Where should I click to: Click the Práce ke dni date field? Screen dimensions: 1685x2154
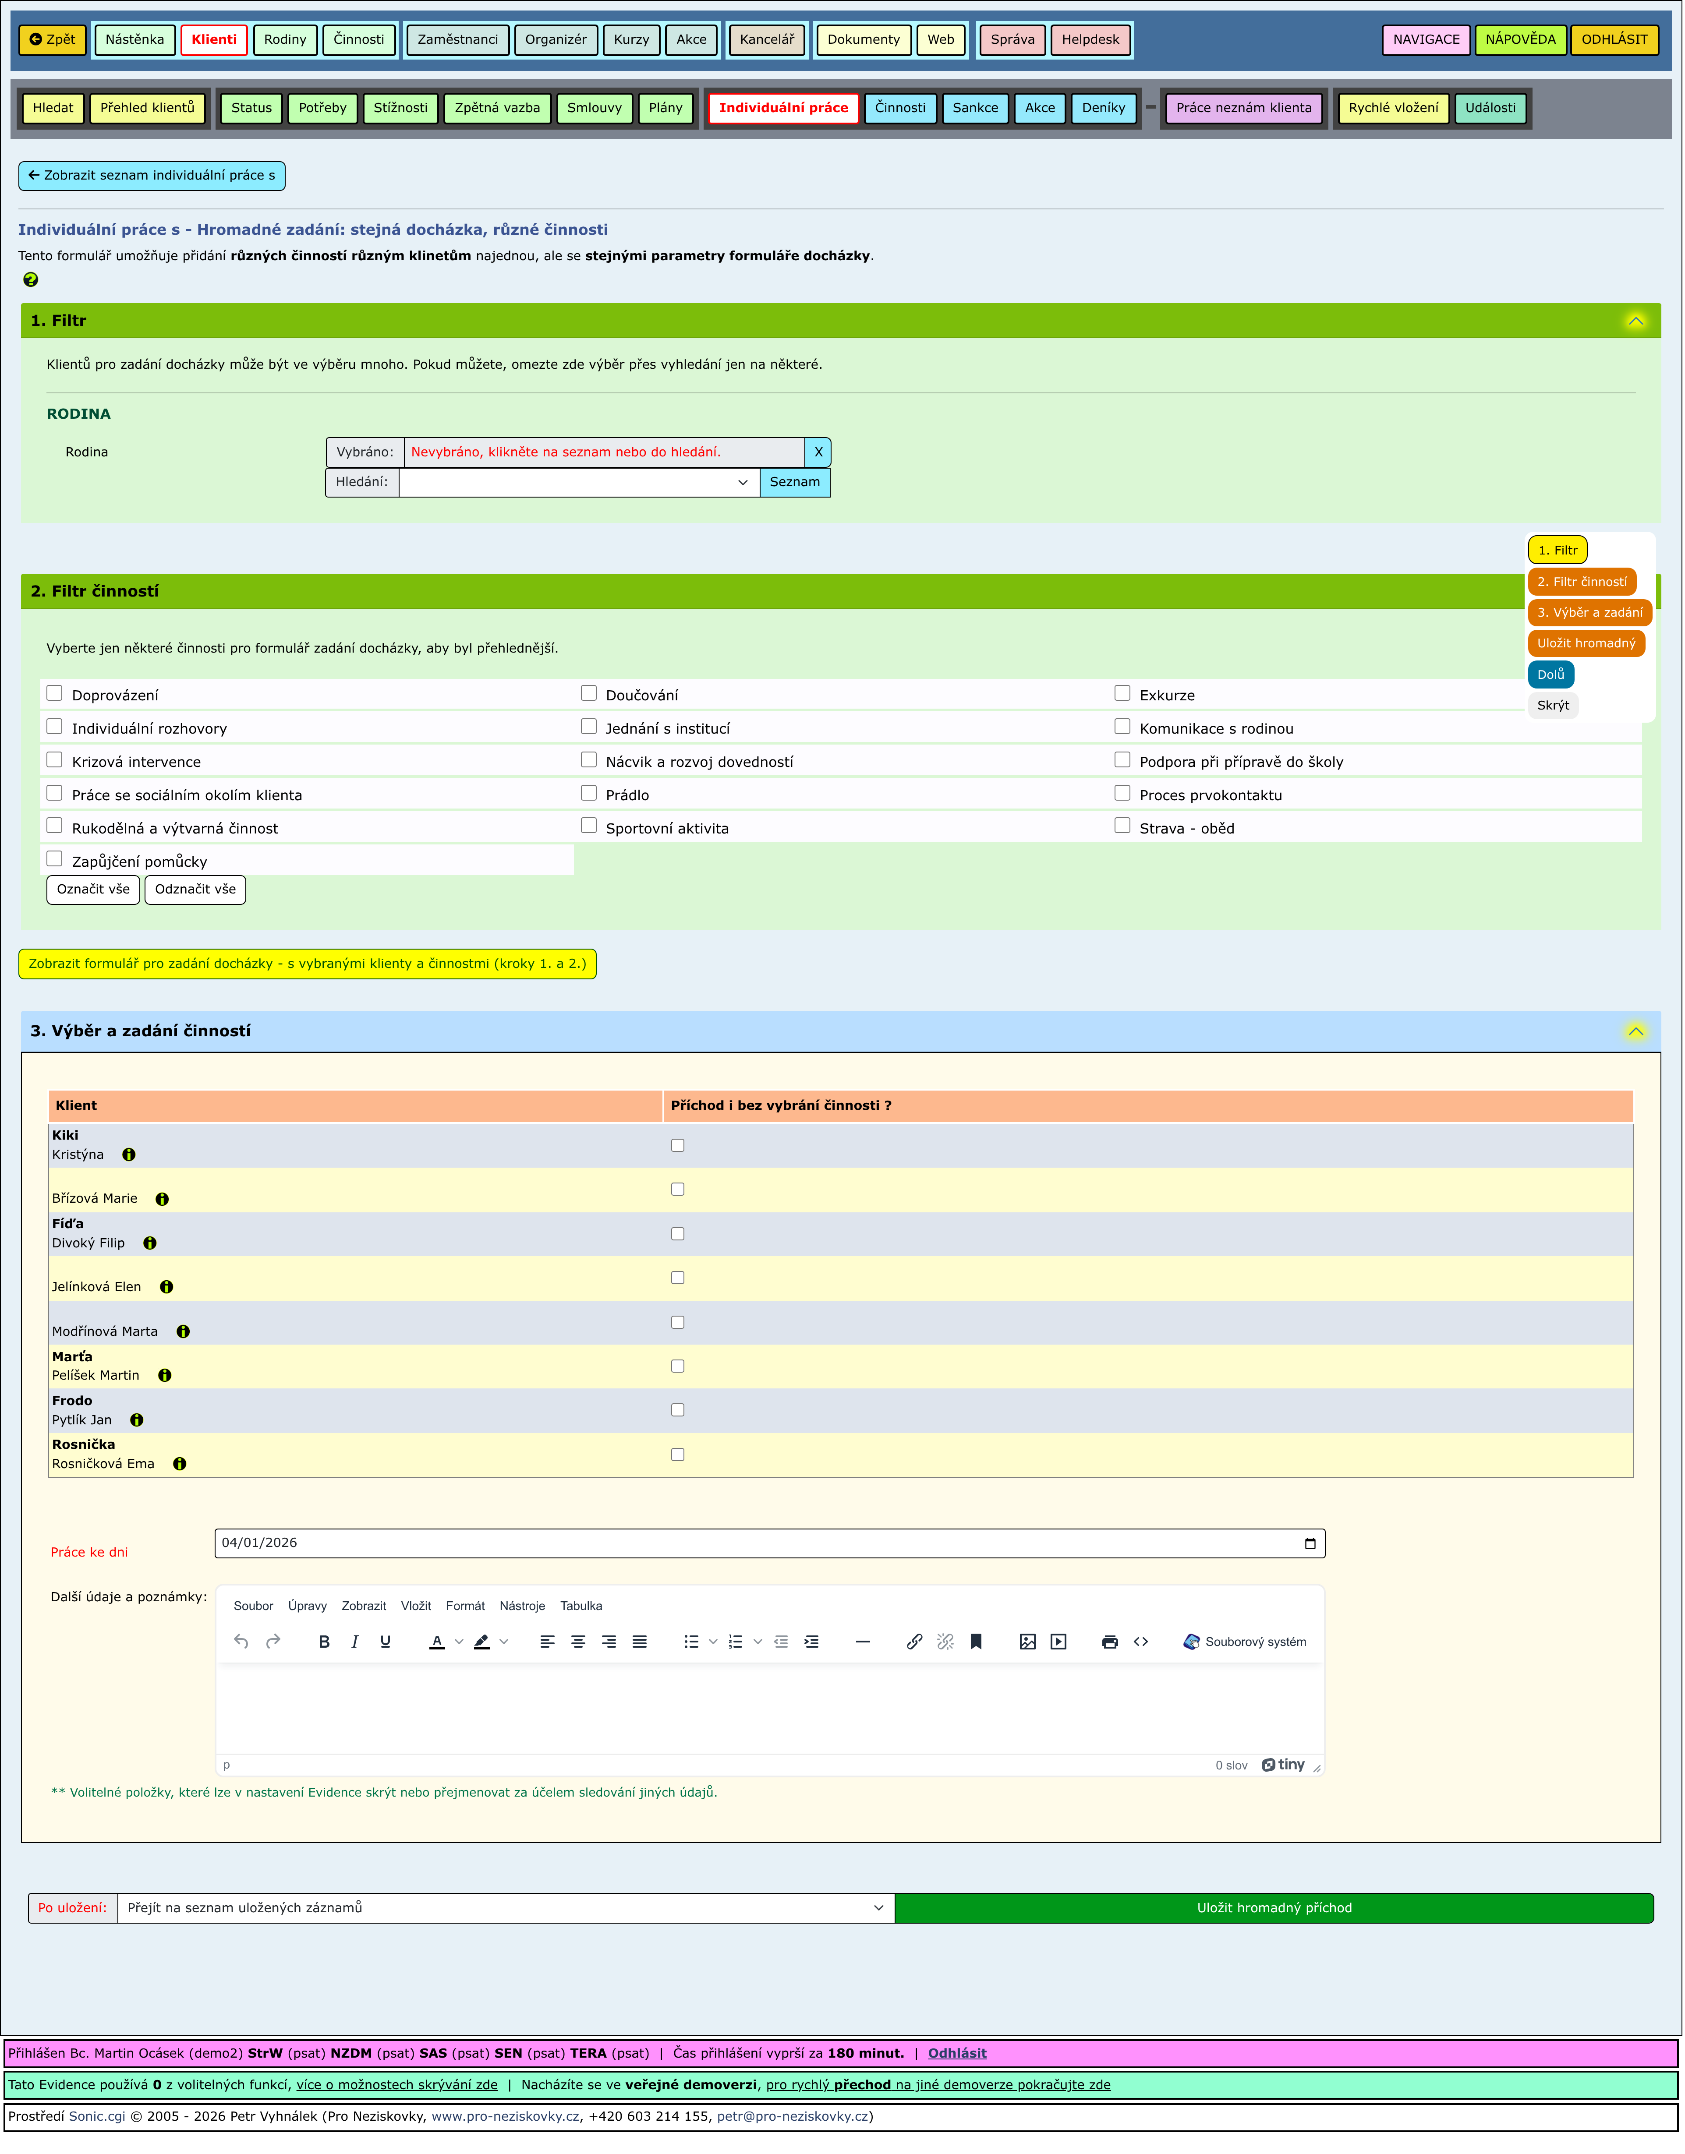769,1544
